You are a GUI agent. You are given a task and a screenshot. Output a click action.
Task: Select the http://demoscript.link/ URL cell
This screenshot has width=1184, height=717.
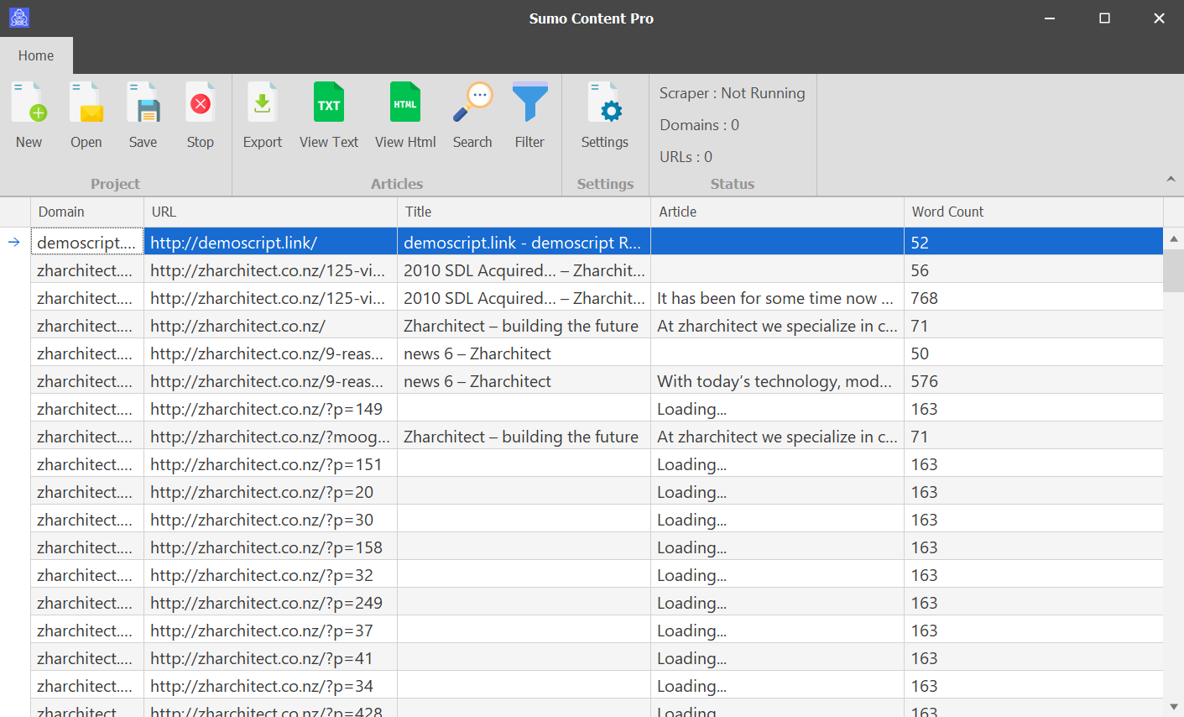tap(270, 243)
